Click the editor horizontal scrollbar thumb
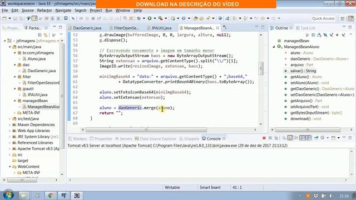This screenshot has height=200, width=356. pos(146,129)
